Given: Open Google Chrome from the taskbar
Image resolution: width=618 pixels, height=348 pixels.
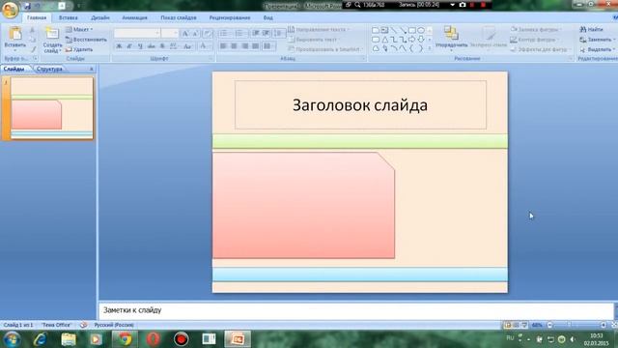Looking at the screenshot, I should click(x=125, y=339).
